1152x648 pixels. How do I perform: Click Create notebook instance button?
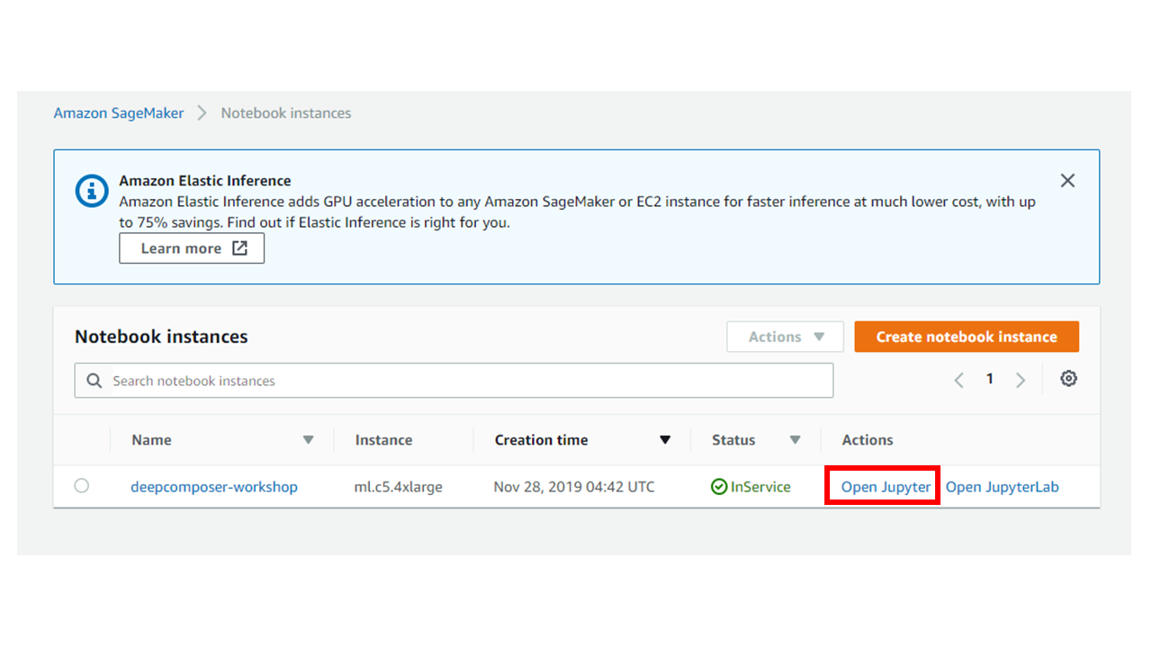[x=967, y=337]
